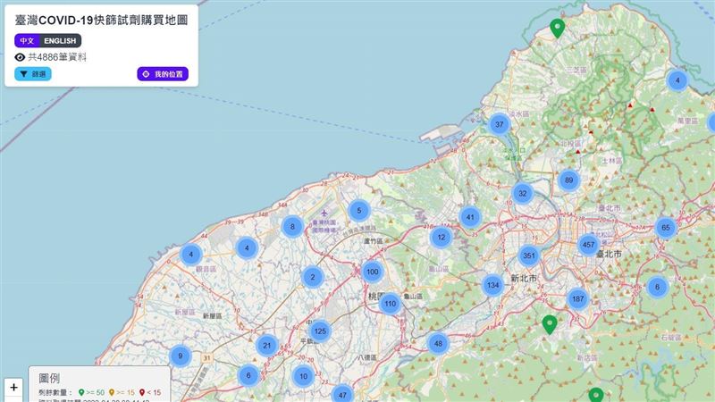
Task: Open the 351 cluster marker
Action: point(529,255)
